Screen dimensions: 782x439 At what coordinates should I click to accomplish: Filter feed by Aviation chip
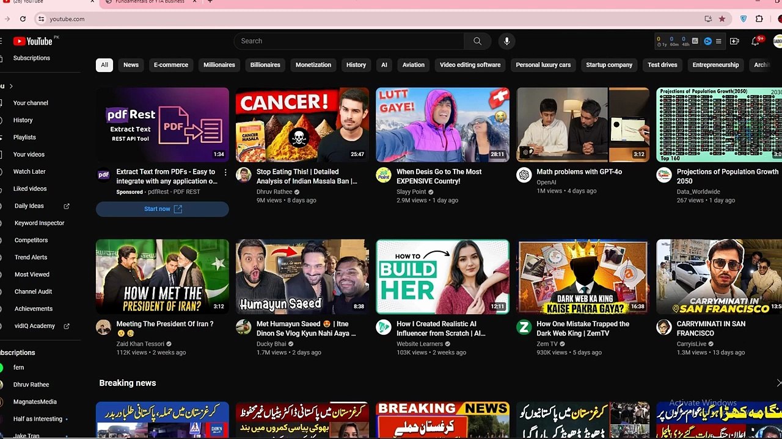pos(414,65)
